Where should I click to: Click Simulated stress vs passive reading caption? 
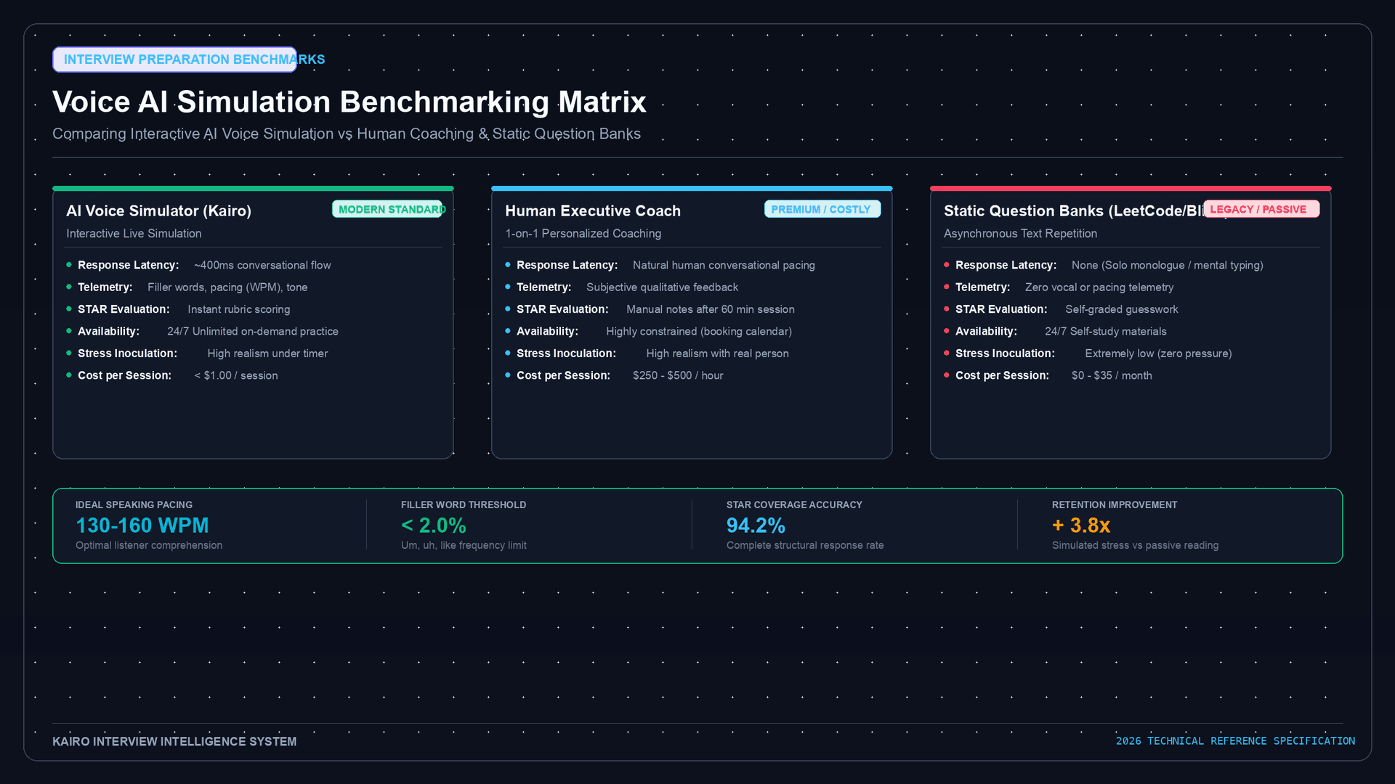tap(1135, 545)
